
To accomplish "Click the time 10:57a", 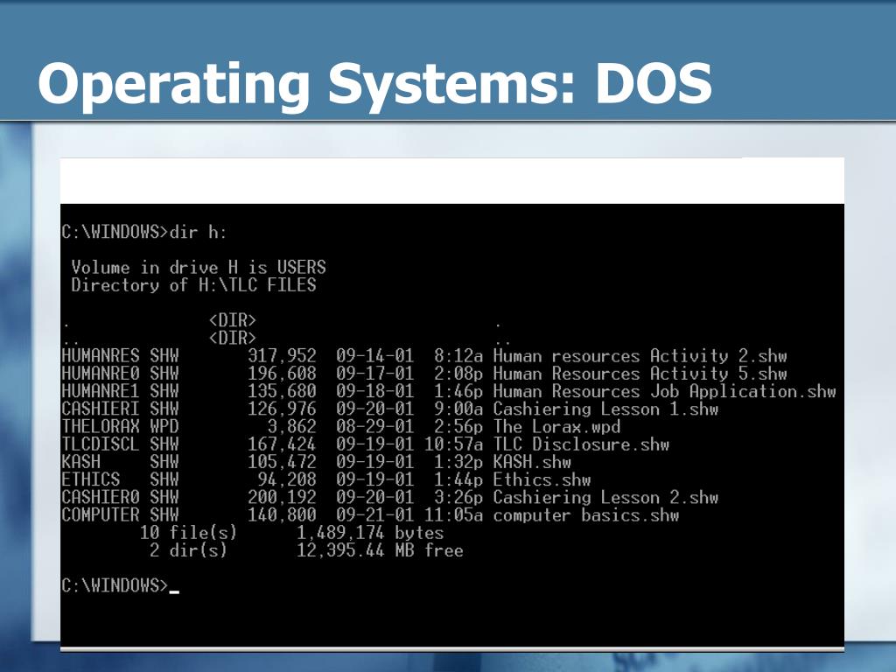I will coord(454,444).
